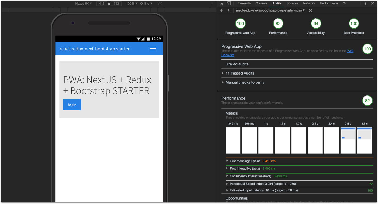Click the PWA: Next JS + Redux heading

(x=107, y=85)
